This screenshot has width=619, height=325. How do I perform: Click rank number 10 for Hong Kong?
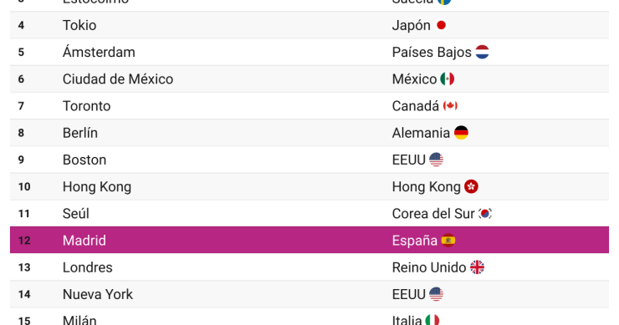tap(24, 186)
